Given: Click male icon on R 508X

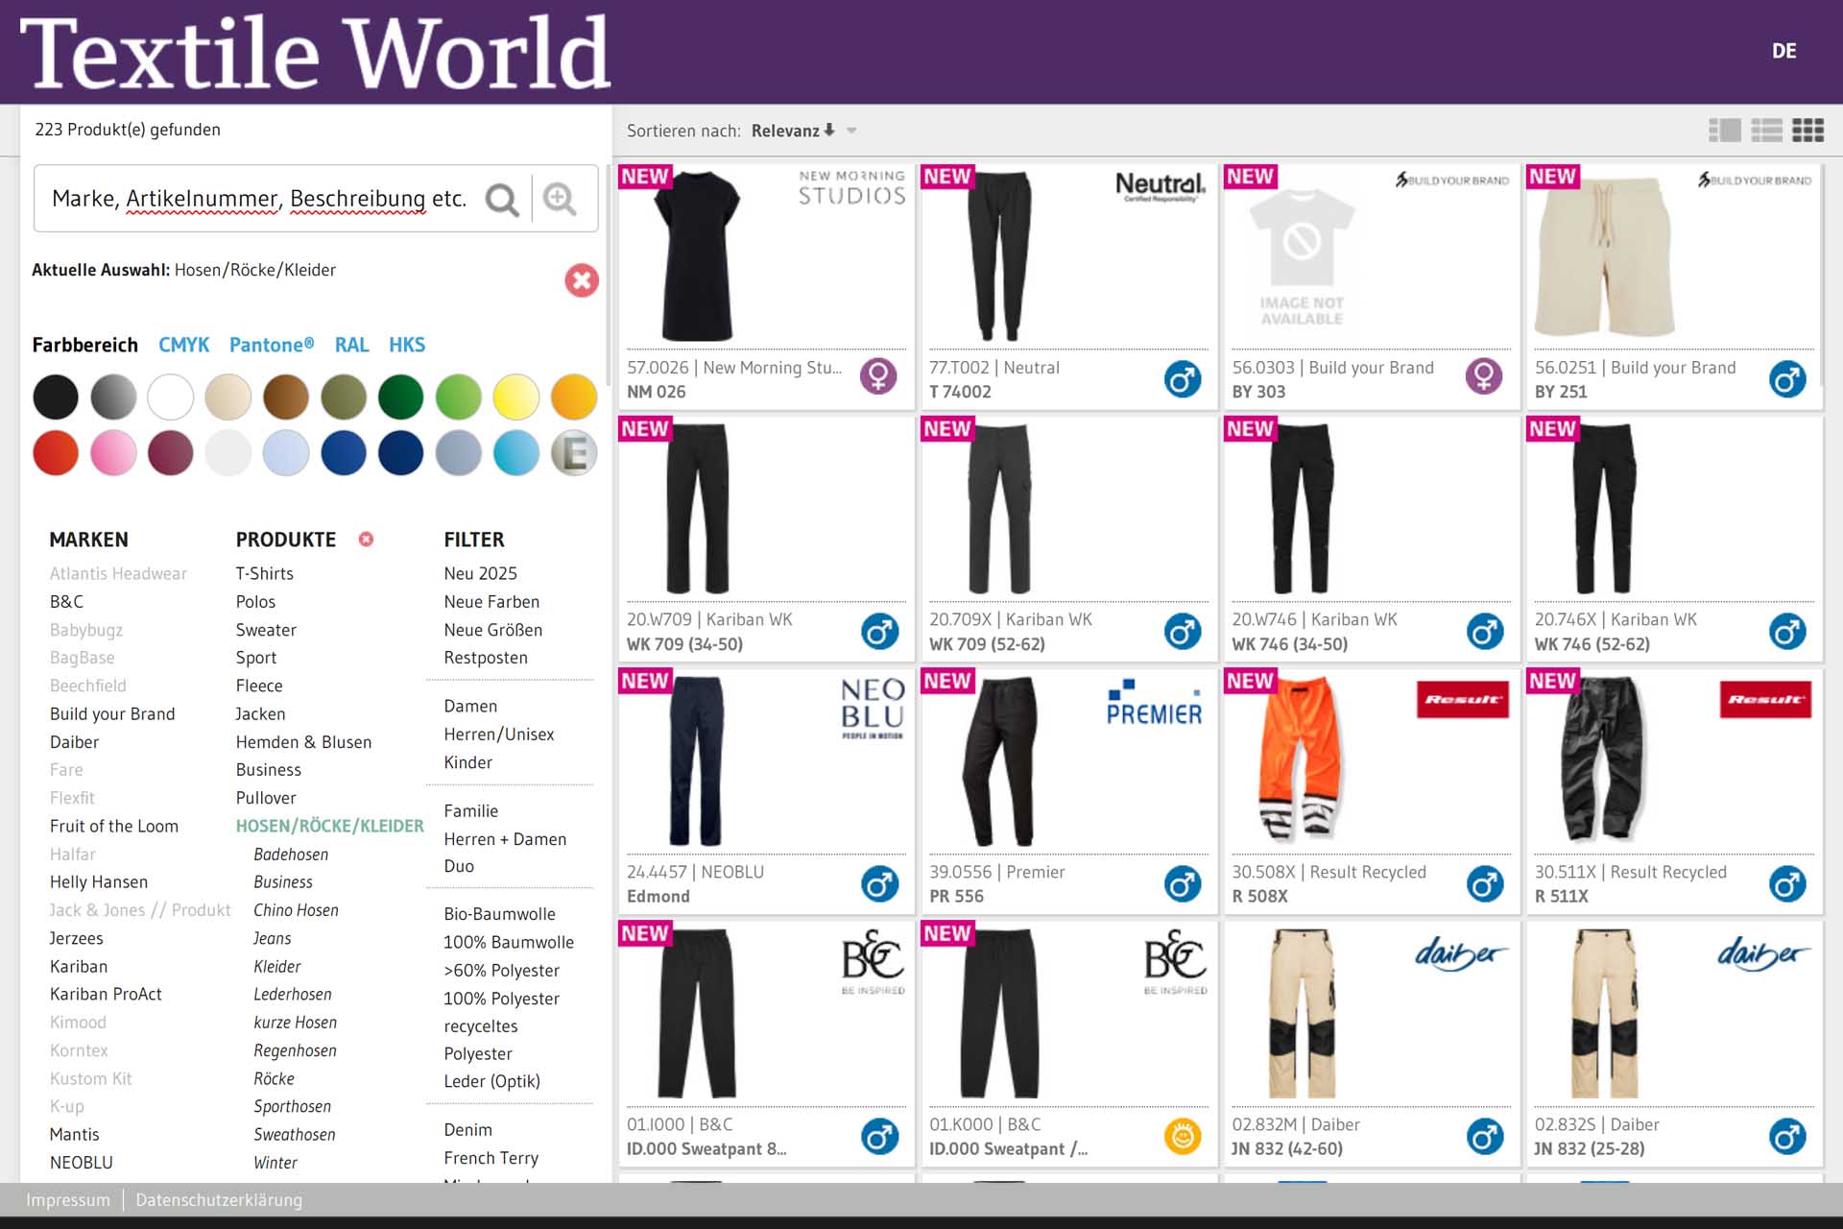Looking at the screenshot, I should pyautogui.click(x=1485, y=884).
